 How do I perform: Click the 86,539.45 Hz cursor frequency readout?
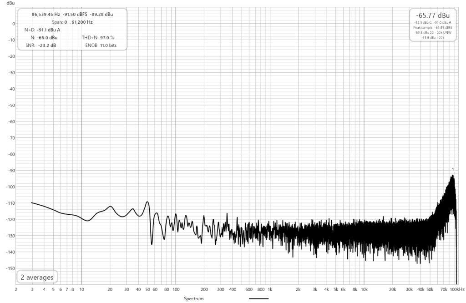pos(46,14)
